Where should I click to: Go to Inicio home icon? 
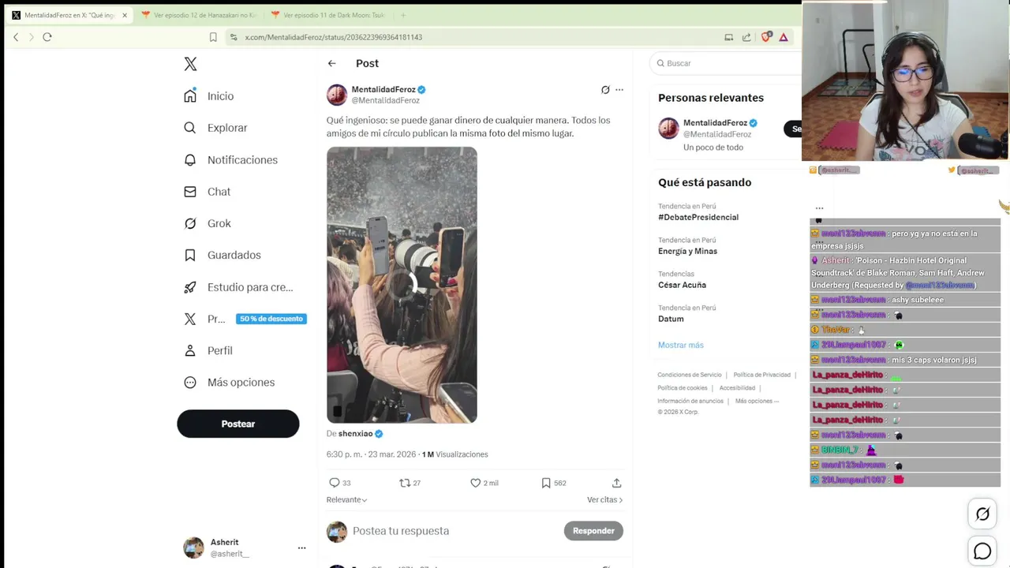point(190,96)
